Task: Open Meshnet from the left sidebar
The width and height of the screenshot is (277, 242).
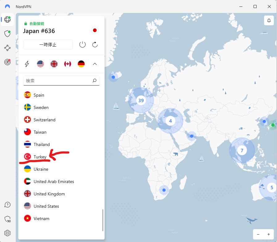Action: pos(7,48)
